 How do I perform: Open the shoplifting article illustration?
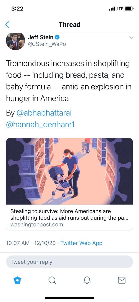click(69, 171)
